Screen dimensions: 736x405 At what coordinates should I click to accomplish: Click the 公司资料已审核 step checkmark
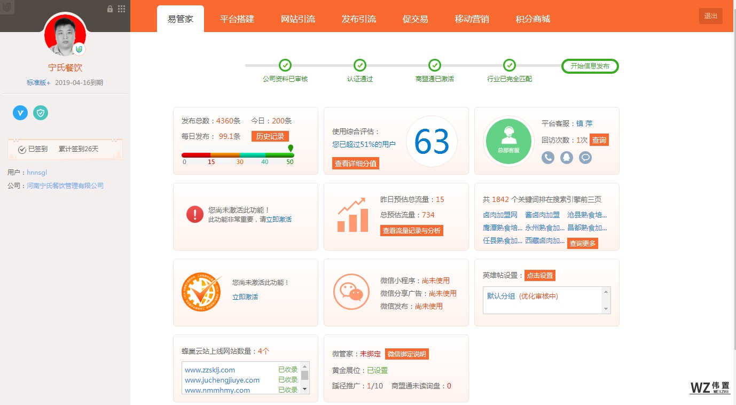point(285,65)
